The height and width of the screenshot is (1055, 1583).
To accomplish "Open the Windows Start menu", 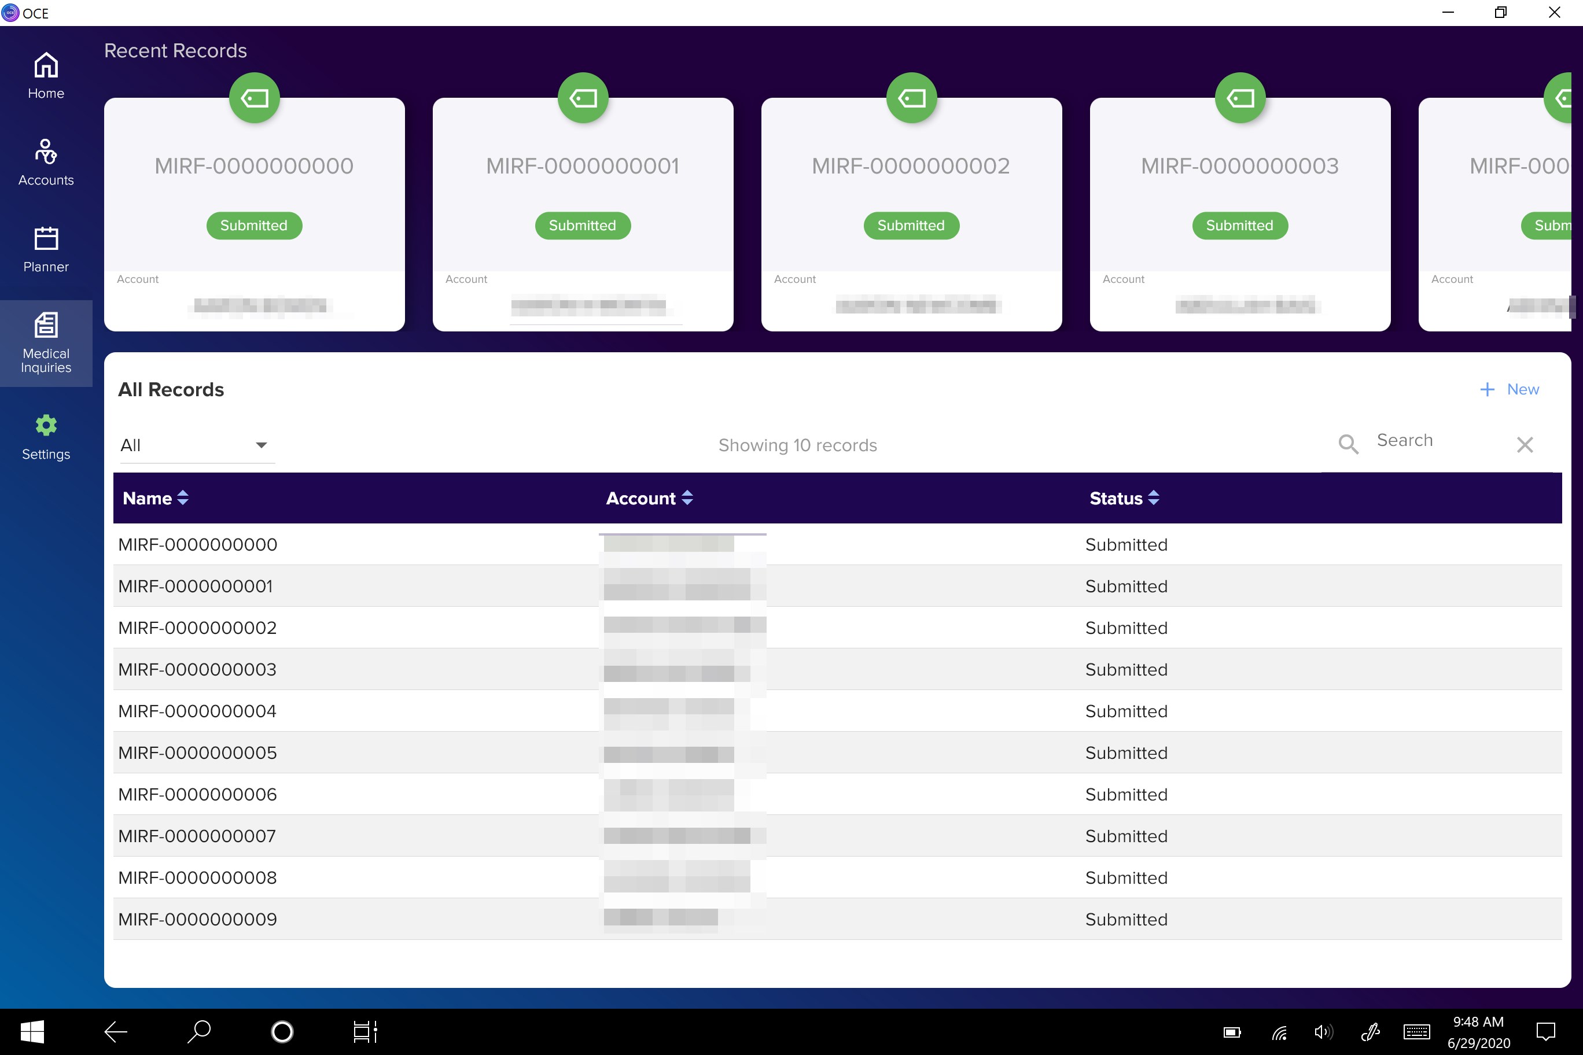I will pyautogui.click(x=32, y=1031).
